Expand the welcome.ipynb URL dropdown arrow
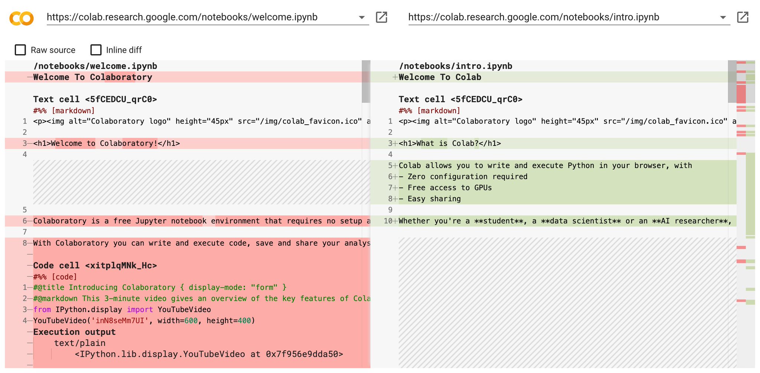Viewport: 760px width, 373px height. (x=361, y=17)
